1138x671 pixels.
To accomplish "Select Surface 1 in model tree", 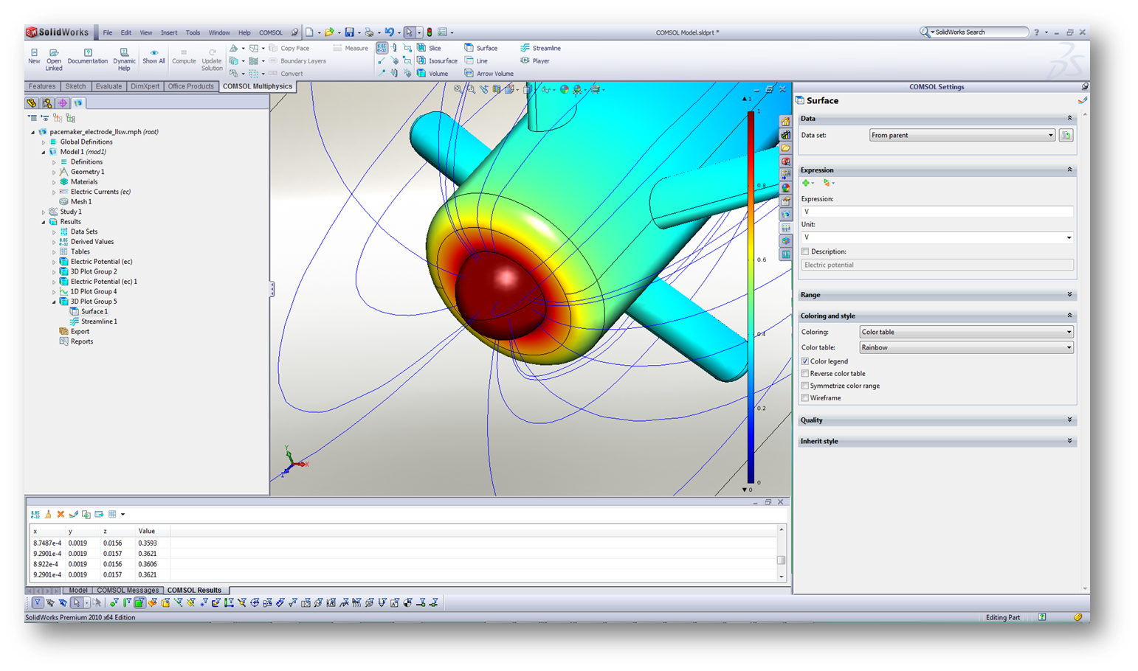I will pos(89,311).
